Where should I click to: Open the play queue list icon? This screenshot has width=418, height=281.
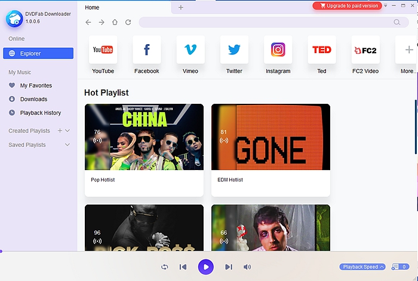pos(400,267)
